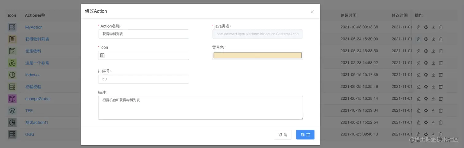Open the background color picker swatch
The image size is (464, 148).
[257, 55]
